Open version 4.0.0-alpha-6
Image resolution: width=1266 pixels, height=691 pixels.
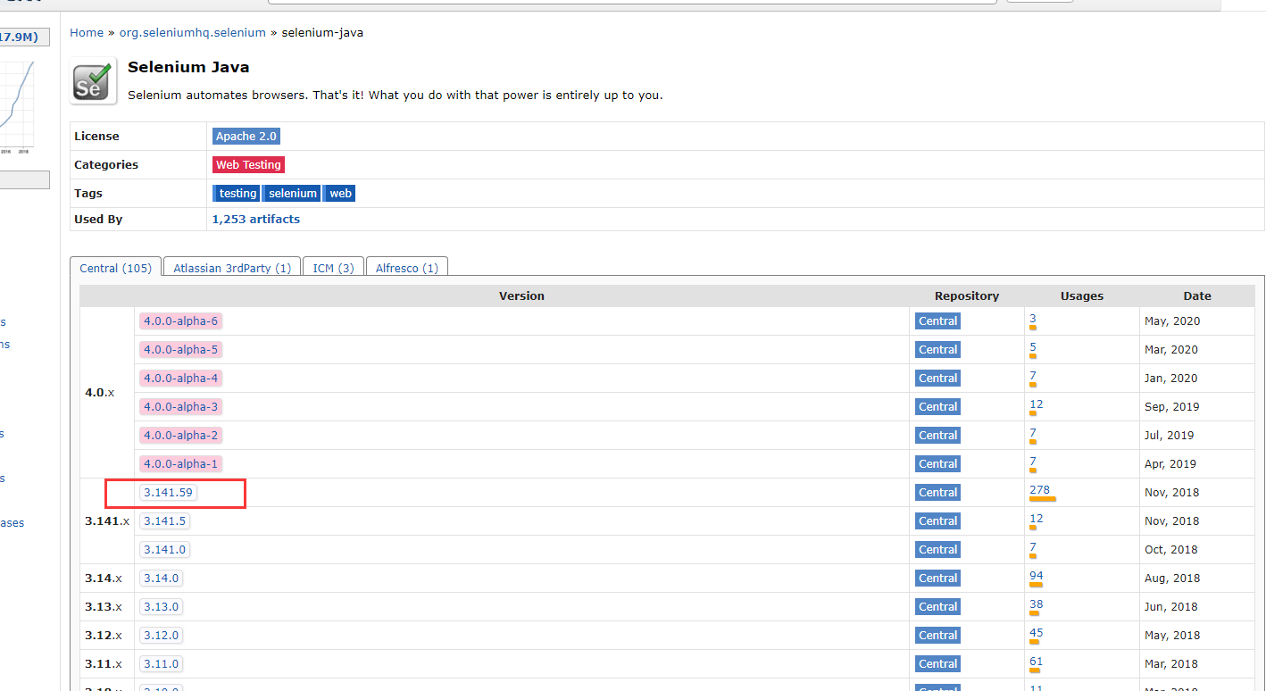tap(180, 321)
